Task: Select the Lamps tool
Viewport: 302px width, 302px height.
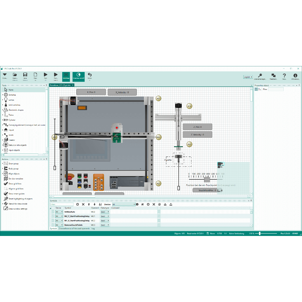Action: (12, 100)
